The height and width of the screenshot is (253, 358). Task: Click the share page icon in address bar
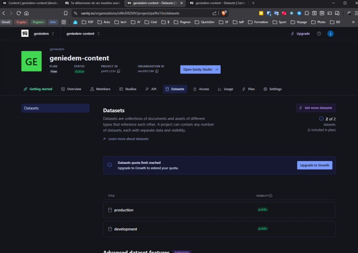(214, 13)
